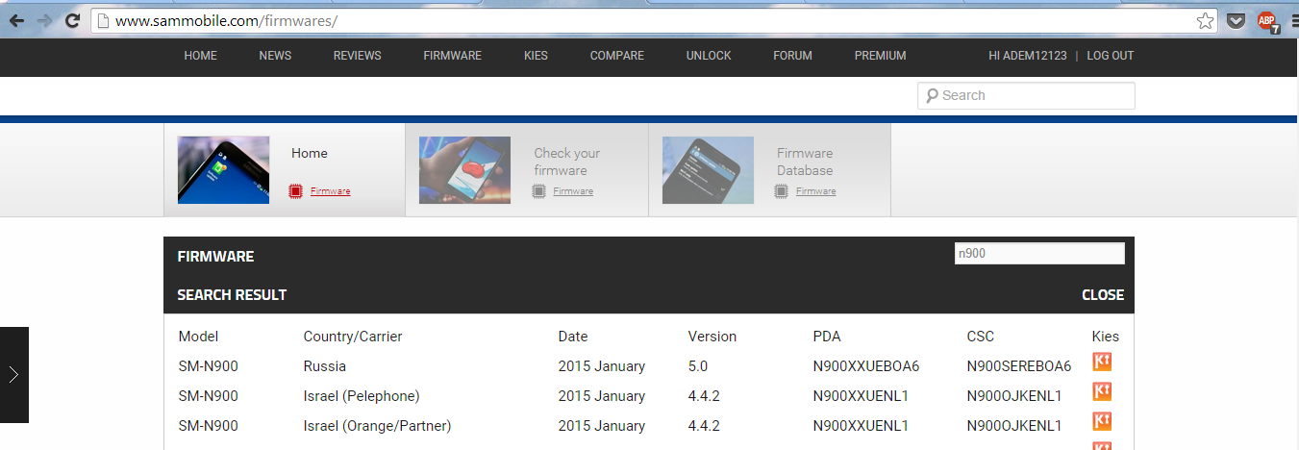Open the Pocket extension icon

(x=1237, y=20)
